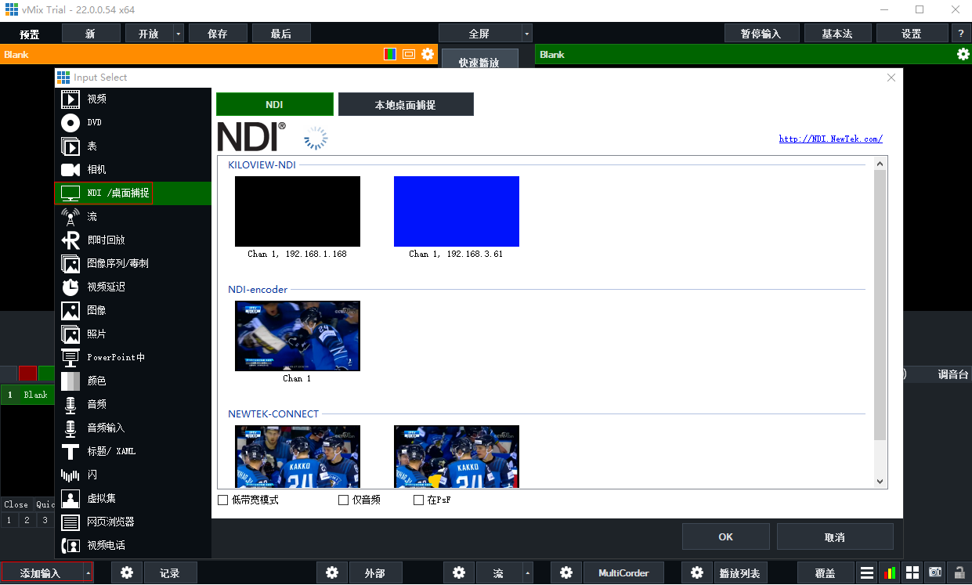Click the ? help button
This screenshot has width=972, height=585.
[x=961, y=34]
